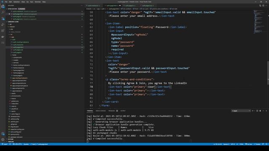269x151 pixels.
Task: Expand the Timeline section
Action: pyautogui.click(x=11, y=142)
